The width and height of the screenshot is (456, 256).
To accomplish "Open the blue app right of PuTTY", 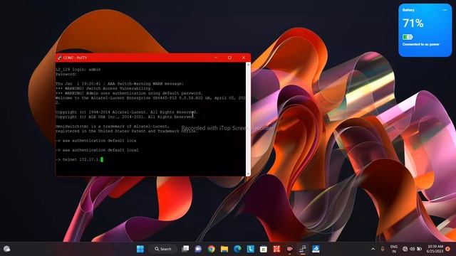I will [x=316, y=249].
